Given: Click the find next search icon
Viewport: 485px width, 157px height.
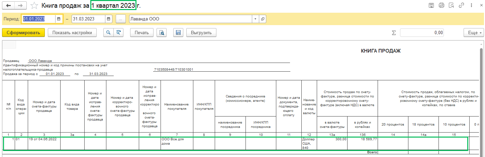Looking at the screenshot, I should point(118,32).
